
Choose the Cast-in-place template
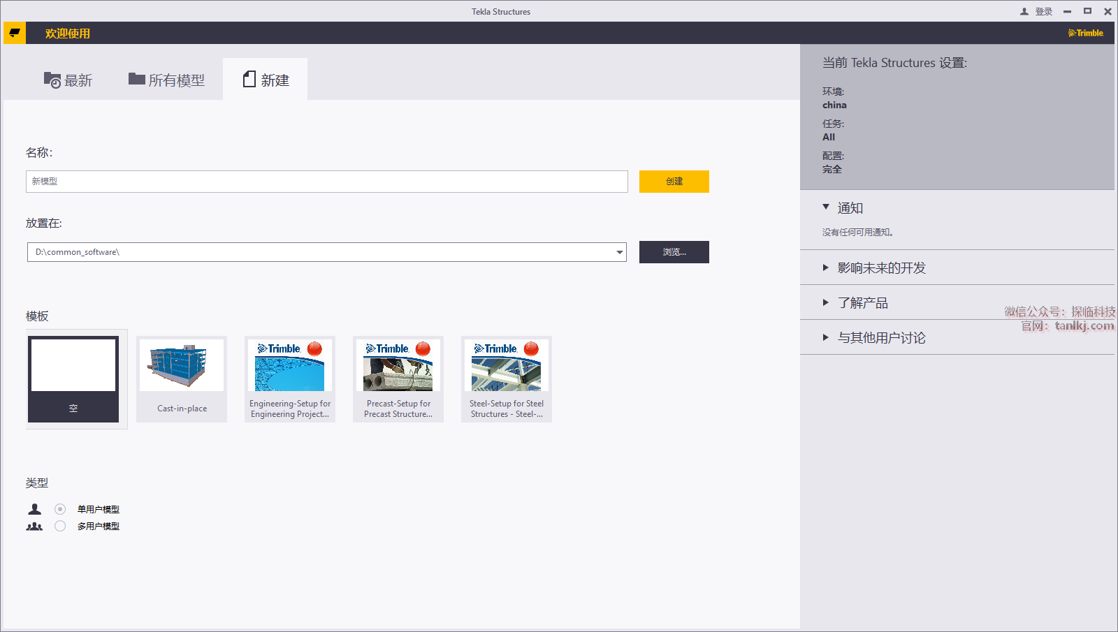pyautogui.click(x=182, y=379)
